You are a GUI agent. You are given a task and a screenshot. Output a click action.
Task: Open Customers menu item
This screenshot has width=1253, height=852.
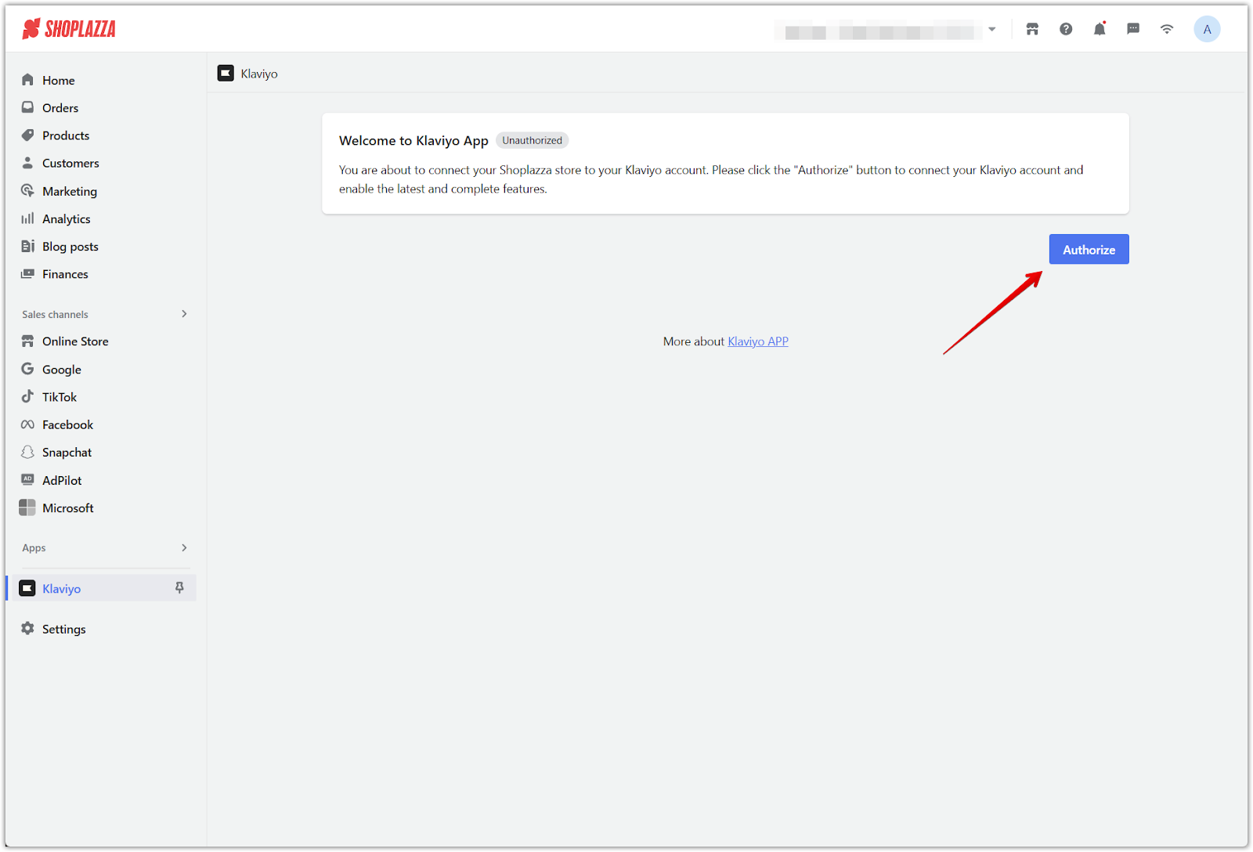pos(70,163)
